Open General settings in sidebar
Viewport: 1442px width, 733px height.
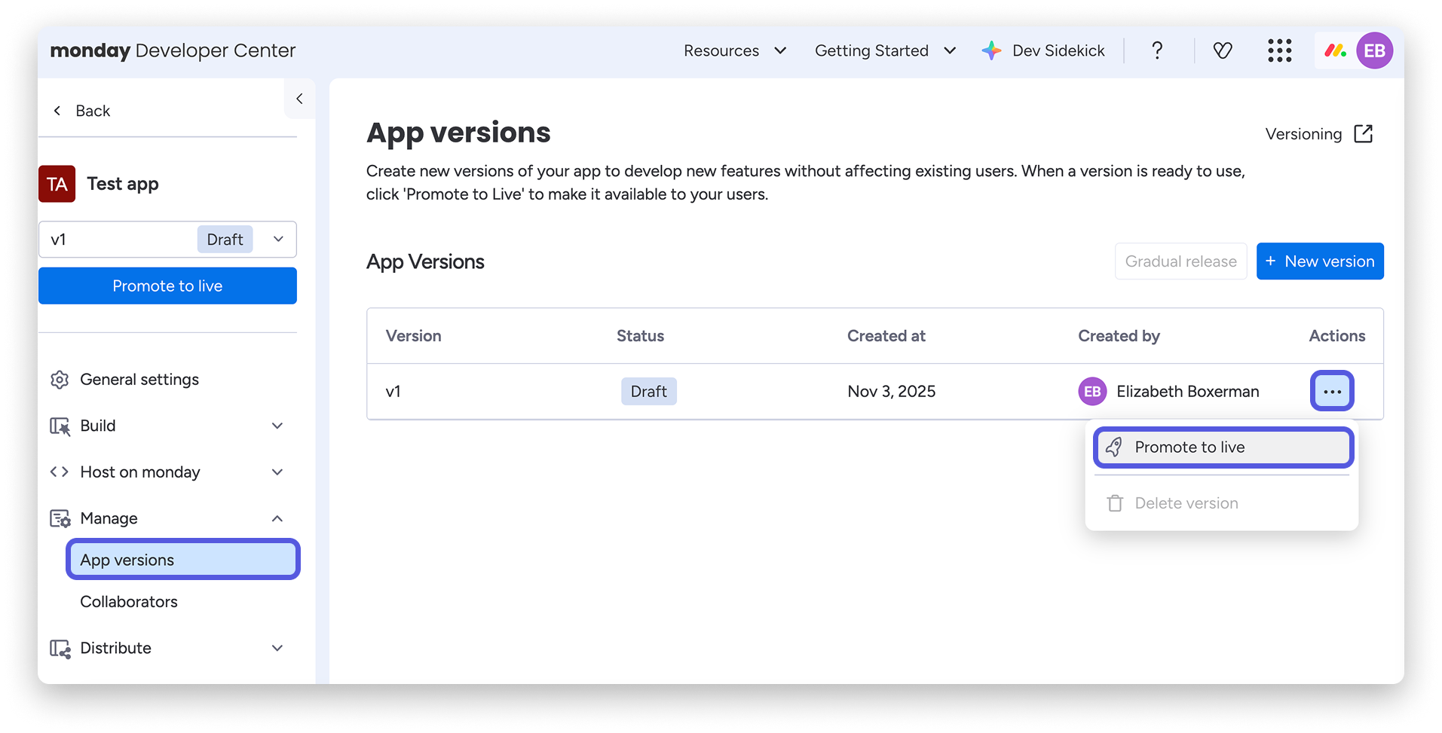click(x=139, y=380)
